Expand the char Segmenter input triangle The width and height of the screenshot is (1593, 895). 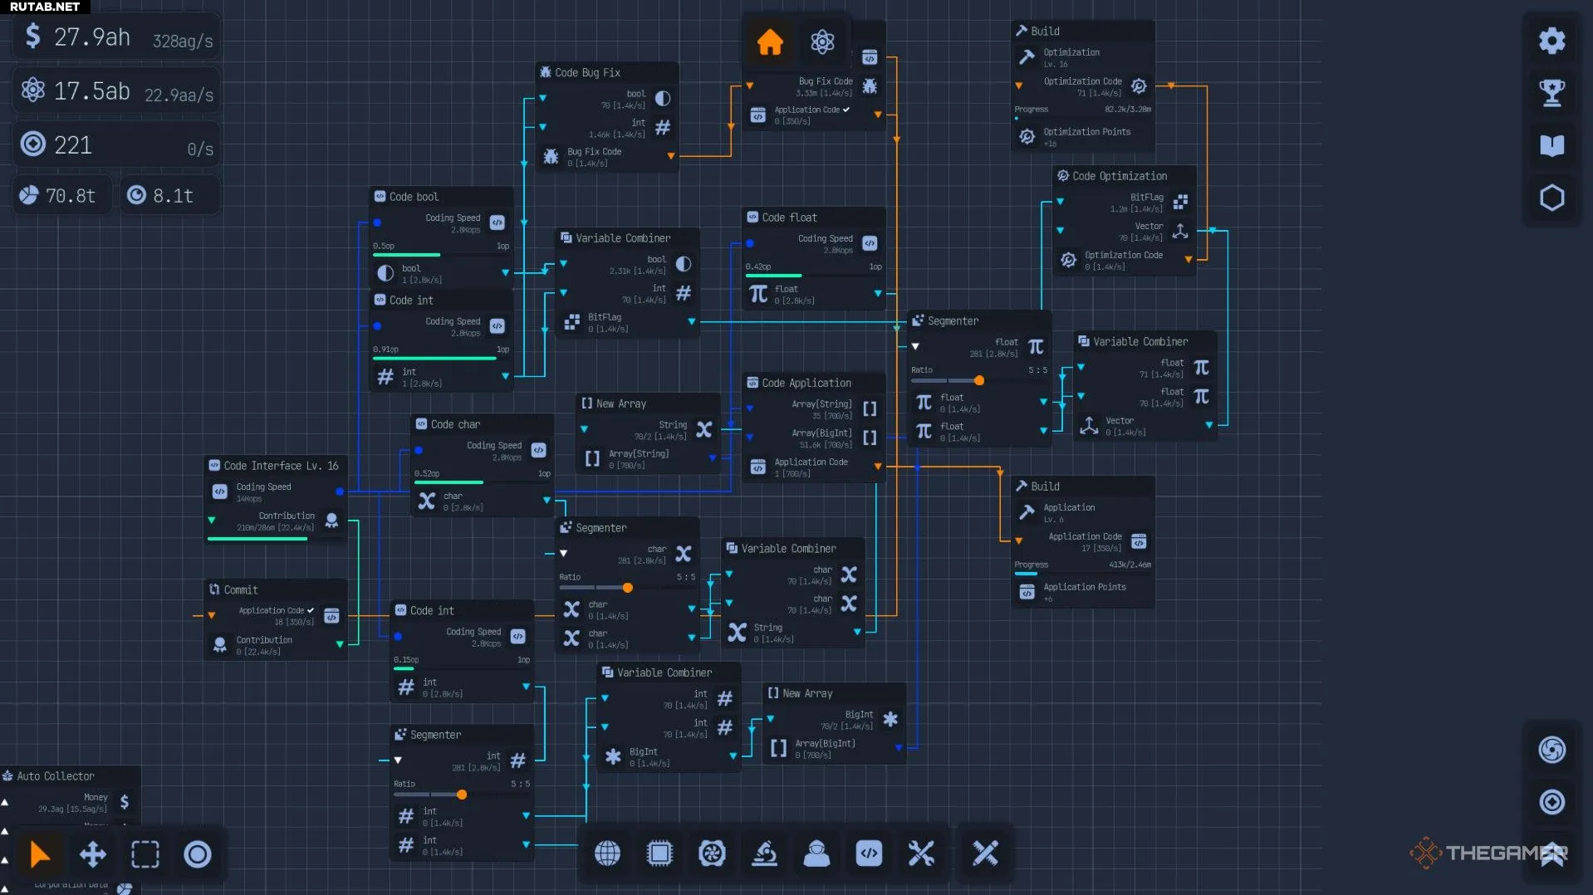(563, 553)
